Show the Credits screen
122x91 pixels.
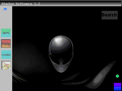click(x=6, y=55)
